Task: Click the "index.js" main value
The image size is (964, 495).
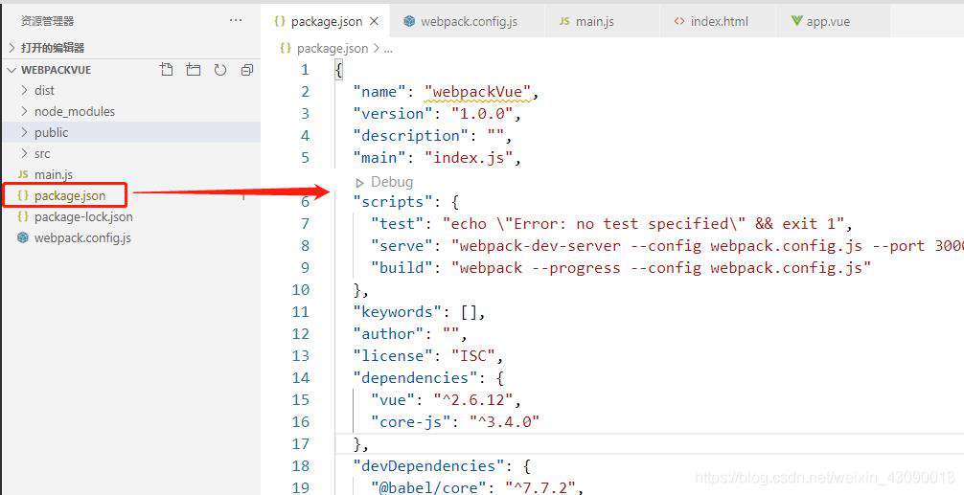Action: (x=469, y=158)
